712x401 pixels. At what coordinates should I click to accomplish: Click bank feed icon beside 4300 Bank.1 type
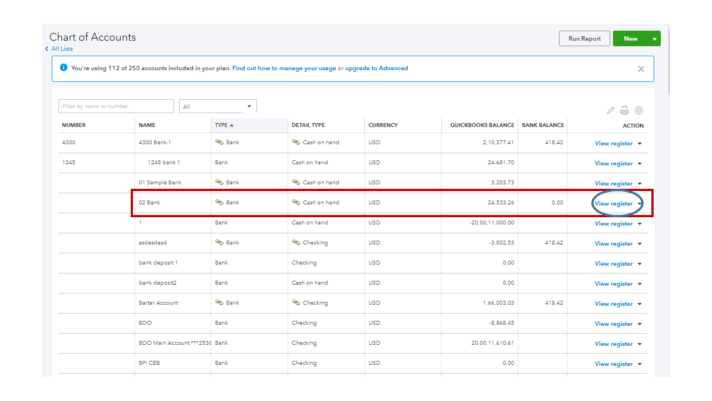click(x=219, y=142)
